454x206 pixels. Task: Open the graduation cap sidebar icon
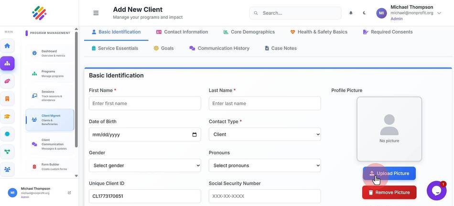[7, 117]
